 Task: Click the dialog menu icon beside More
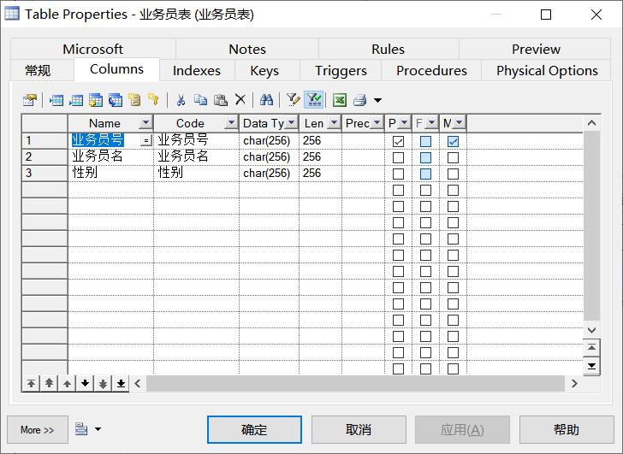pyautogui.click(x=81, y=429)
